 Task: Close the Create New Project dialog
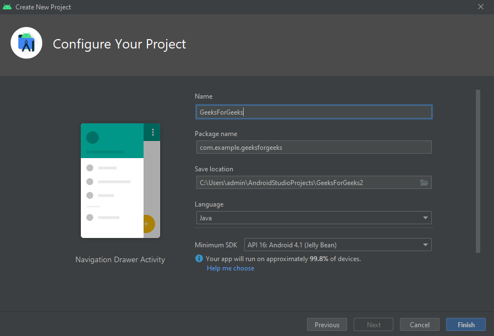coord(481,7)
